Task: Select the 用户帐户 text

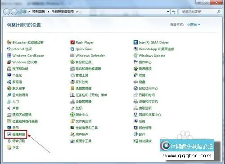Action: [82, 134]
